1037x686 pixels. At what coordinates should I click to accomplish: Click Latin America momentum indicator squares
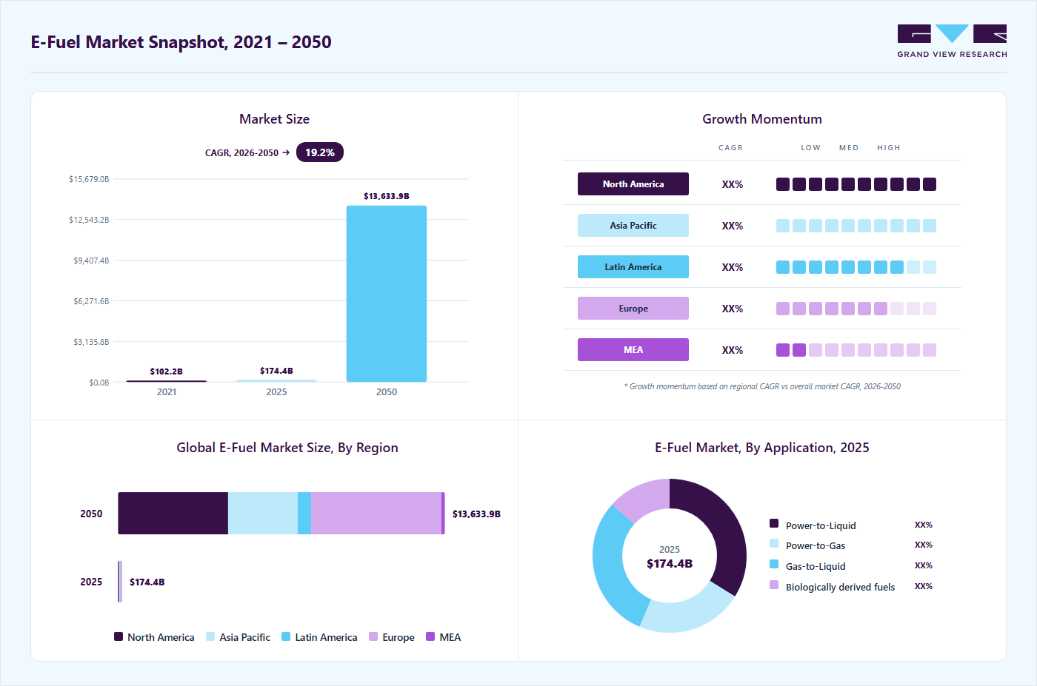click(x=856, y=267)
